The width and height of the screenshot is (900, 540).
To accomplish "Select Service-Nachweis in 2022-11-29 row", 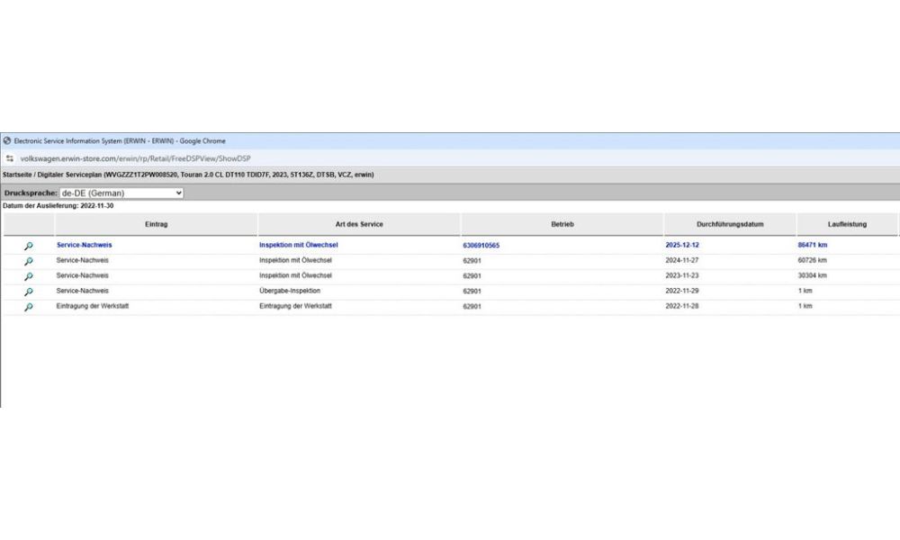I will click(82, 291).
